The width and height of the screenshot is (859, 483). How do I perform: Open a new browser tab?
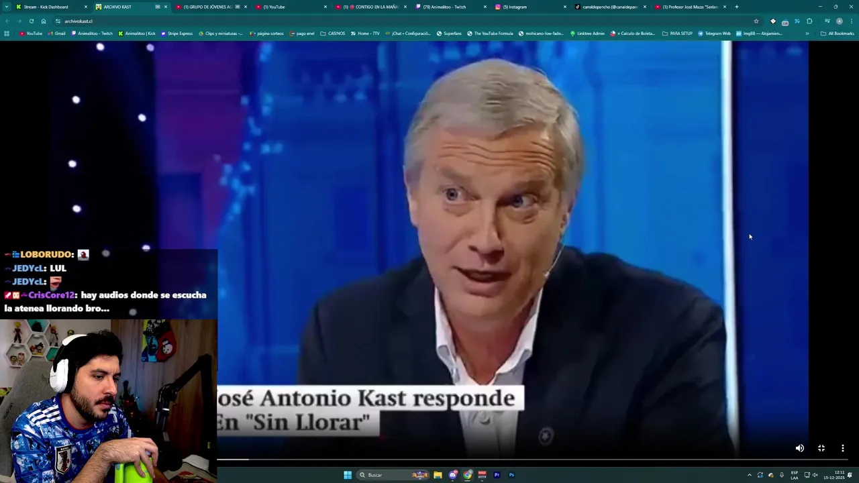coord(737,7)
